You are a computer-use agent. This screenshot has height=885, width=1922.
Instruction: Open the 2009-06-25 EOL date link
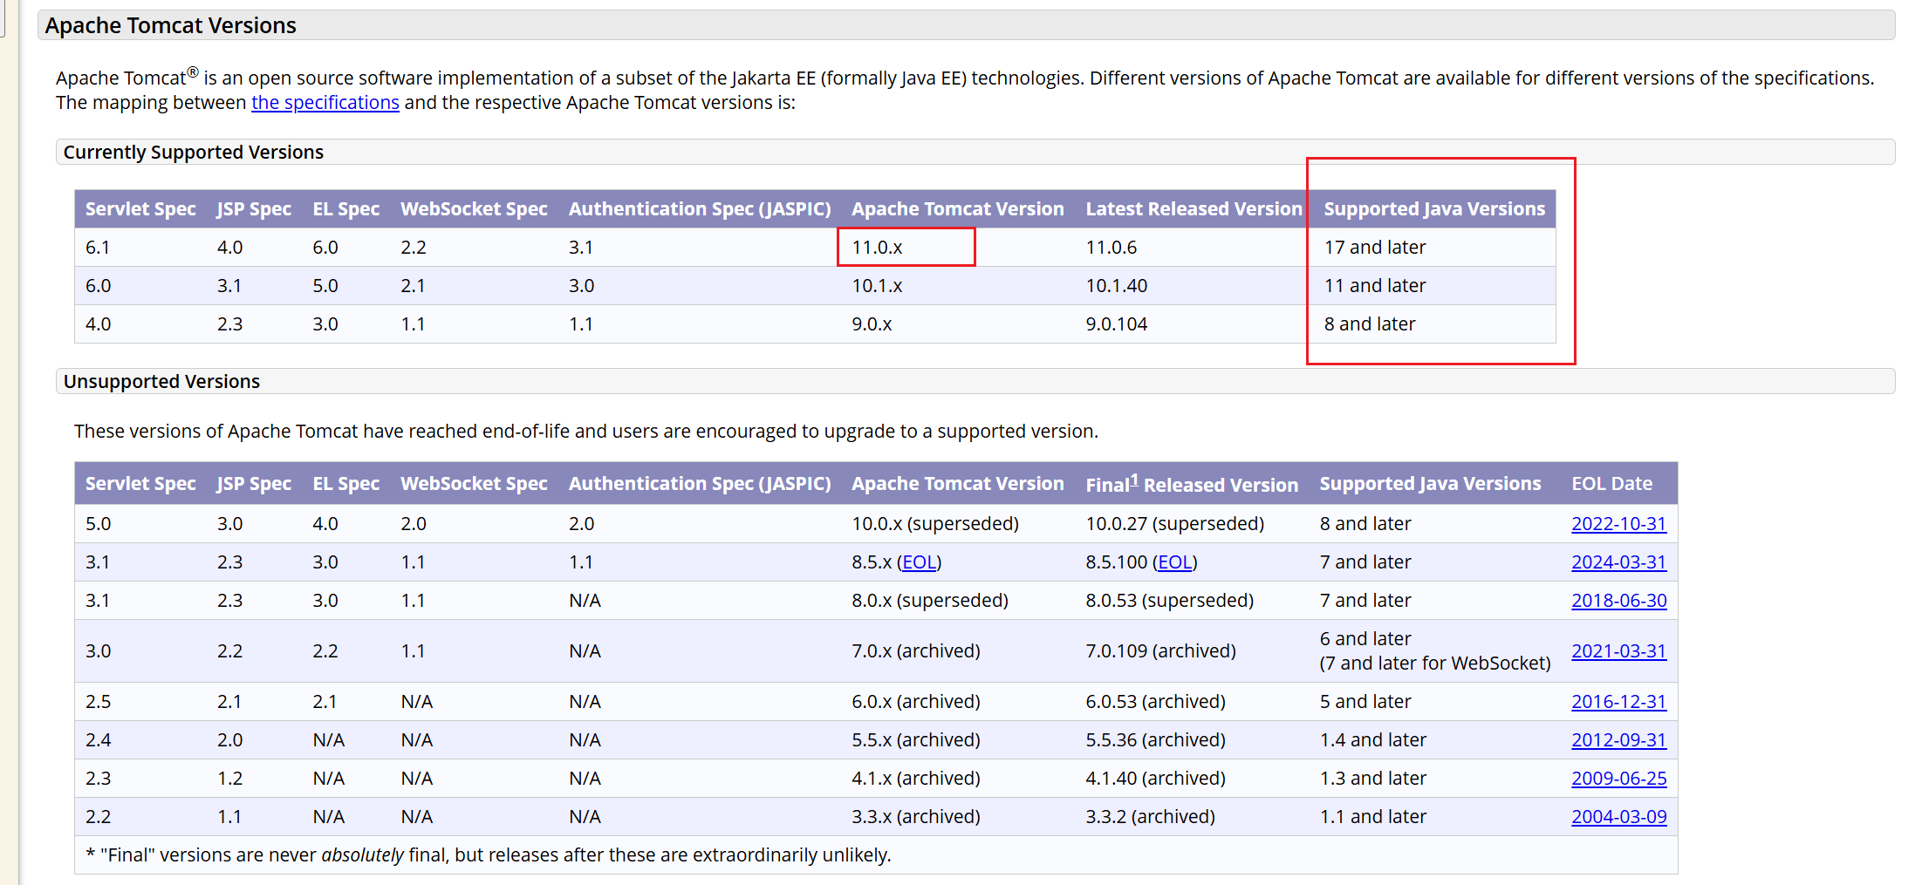1618,779
